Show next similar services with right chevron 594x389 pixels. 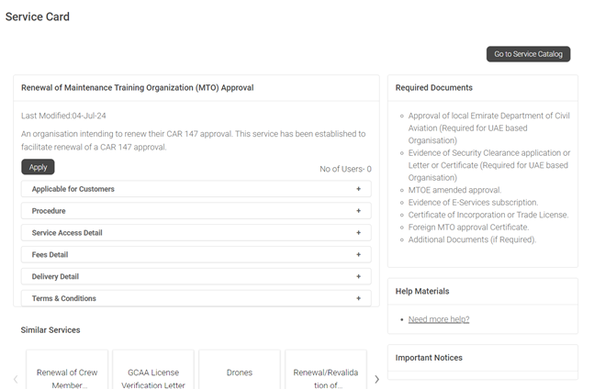[376, 379]
